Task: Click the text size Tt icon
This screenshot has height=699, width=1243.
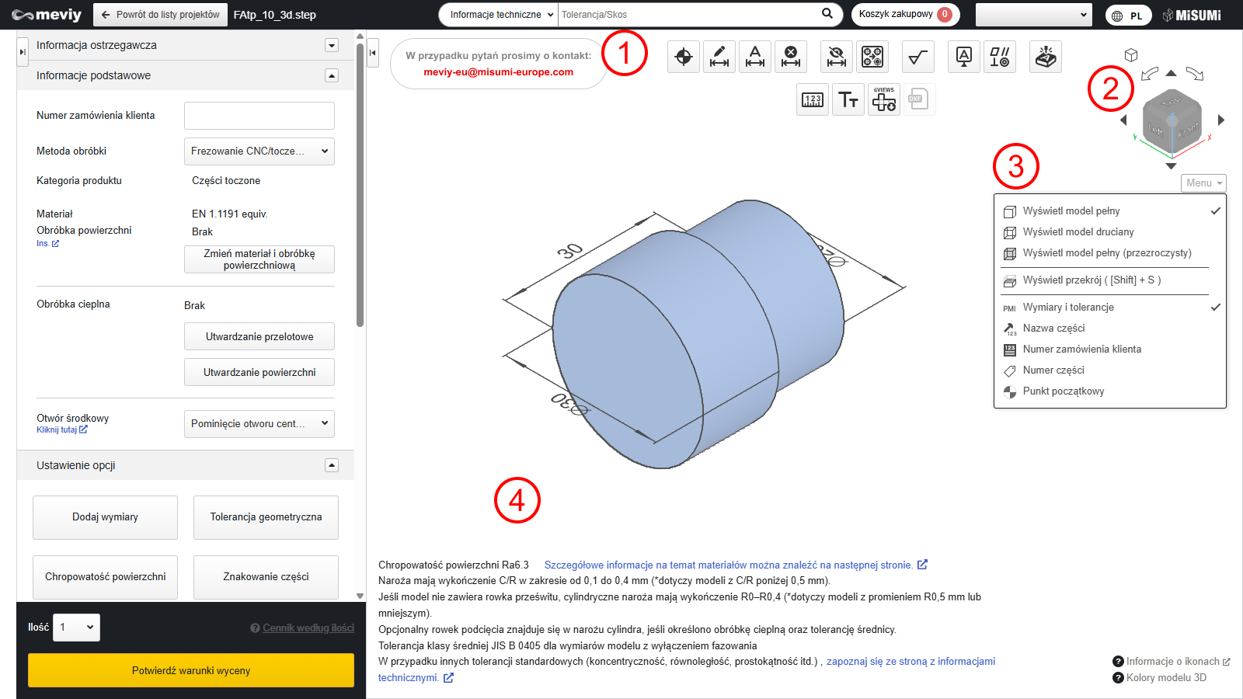Action: 848,99
